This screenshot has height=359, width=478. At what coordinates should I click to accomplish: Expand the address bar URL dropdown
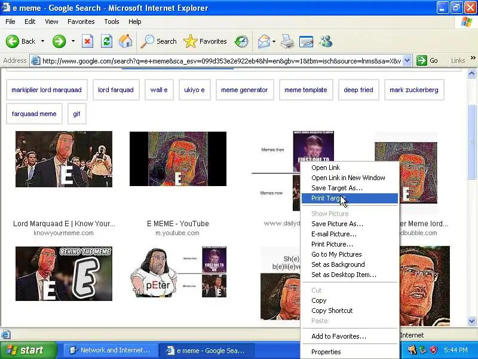point(407,60)
